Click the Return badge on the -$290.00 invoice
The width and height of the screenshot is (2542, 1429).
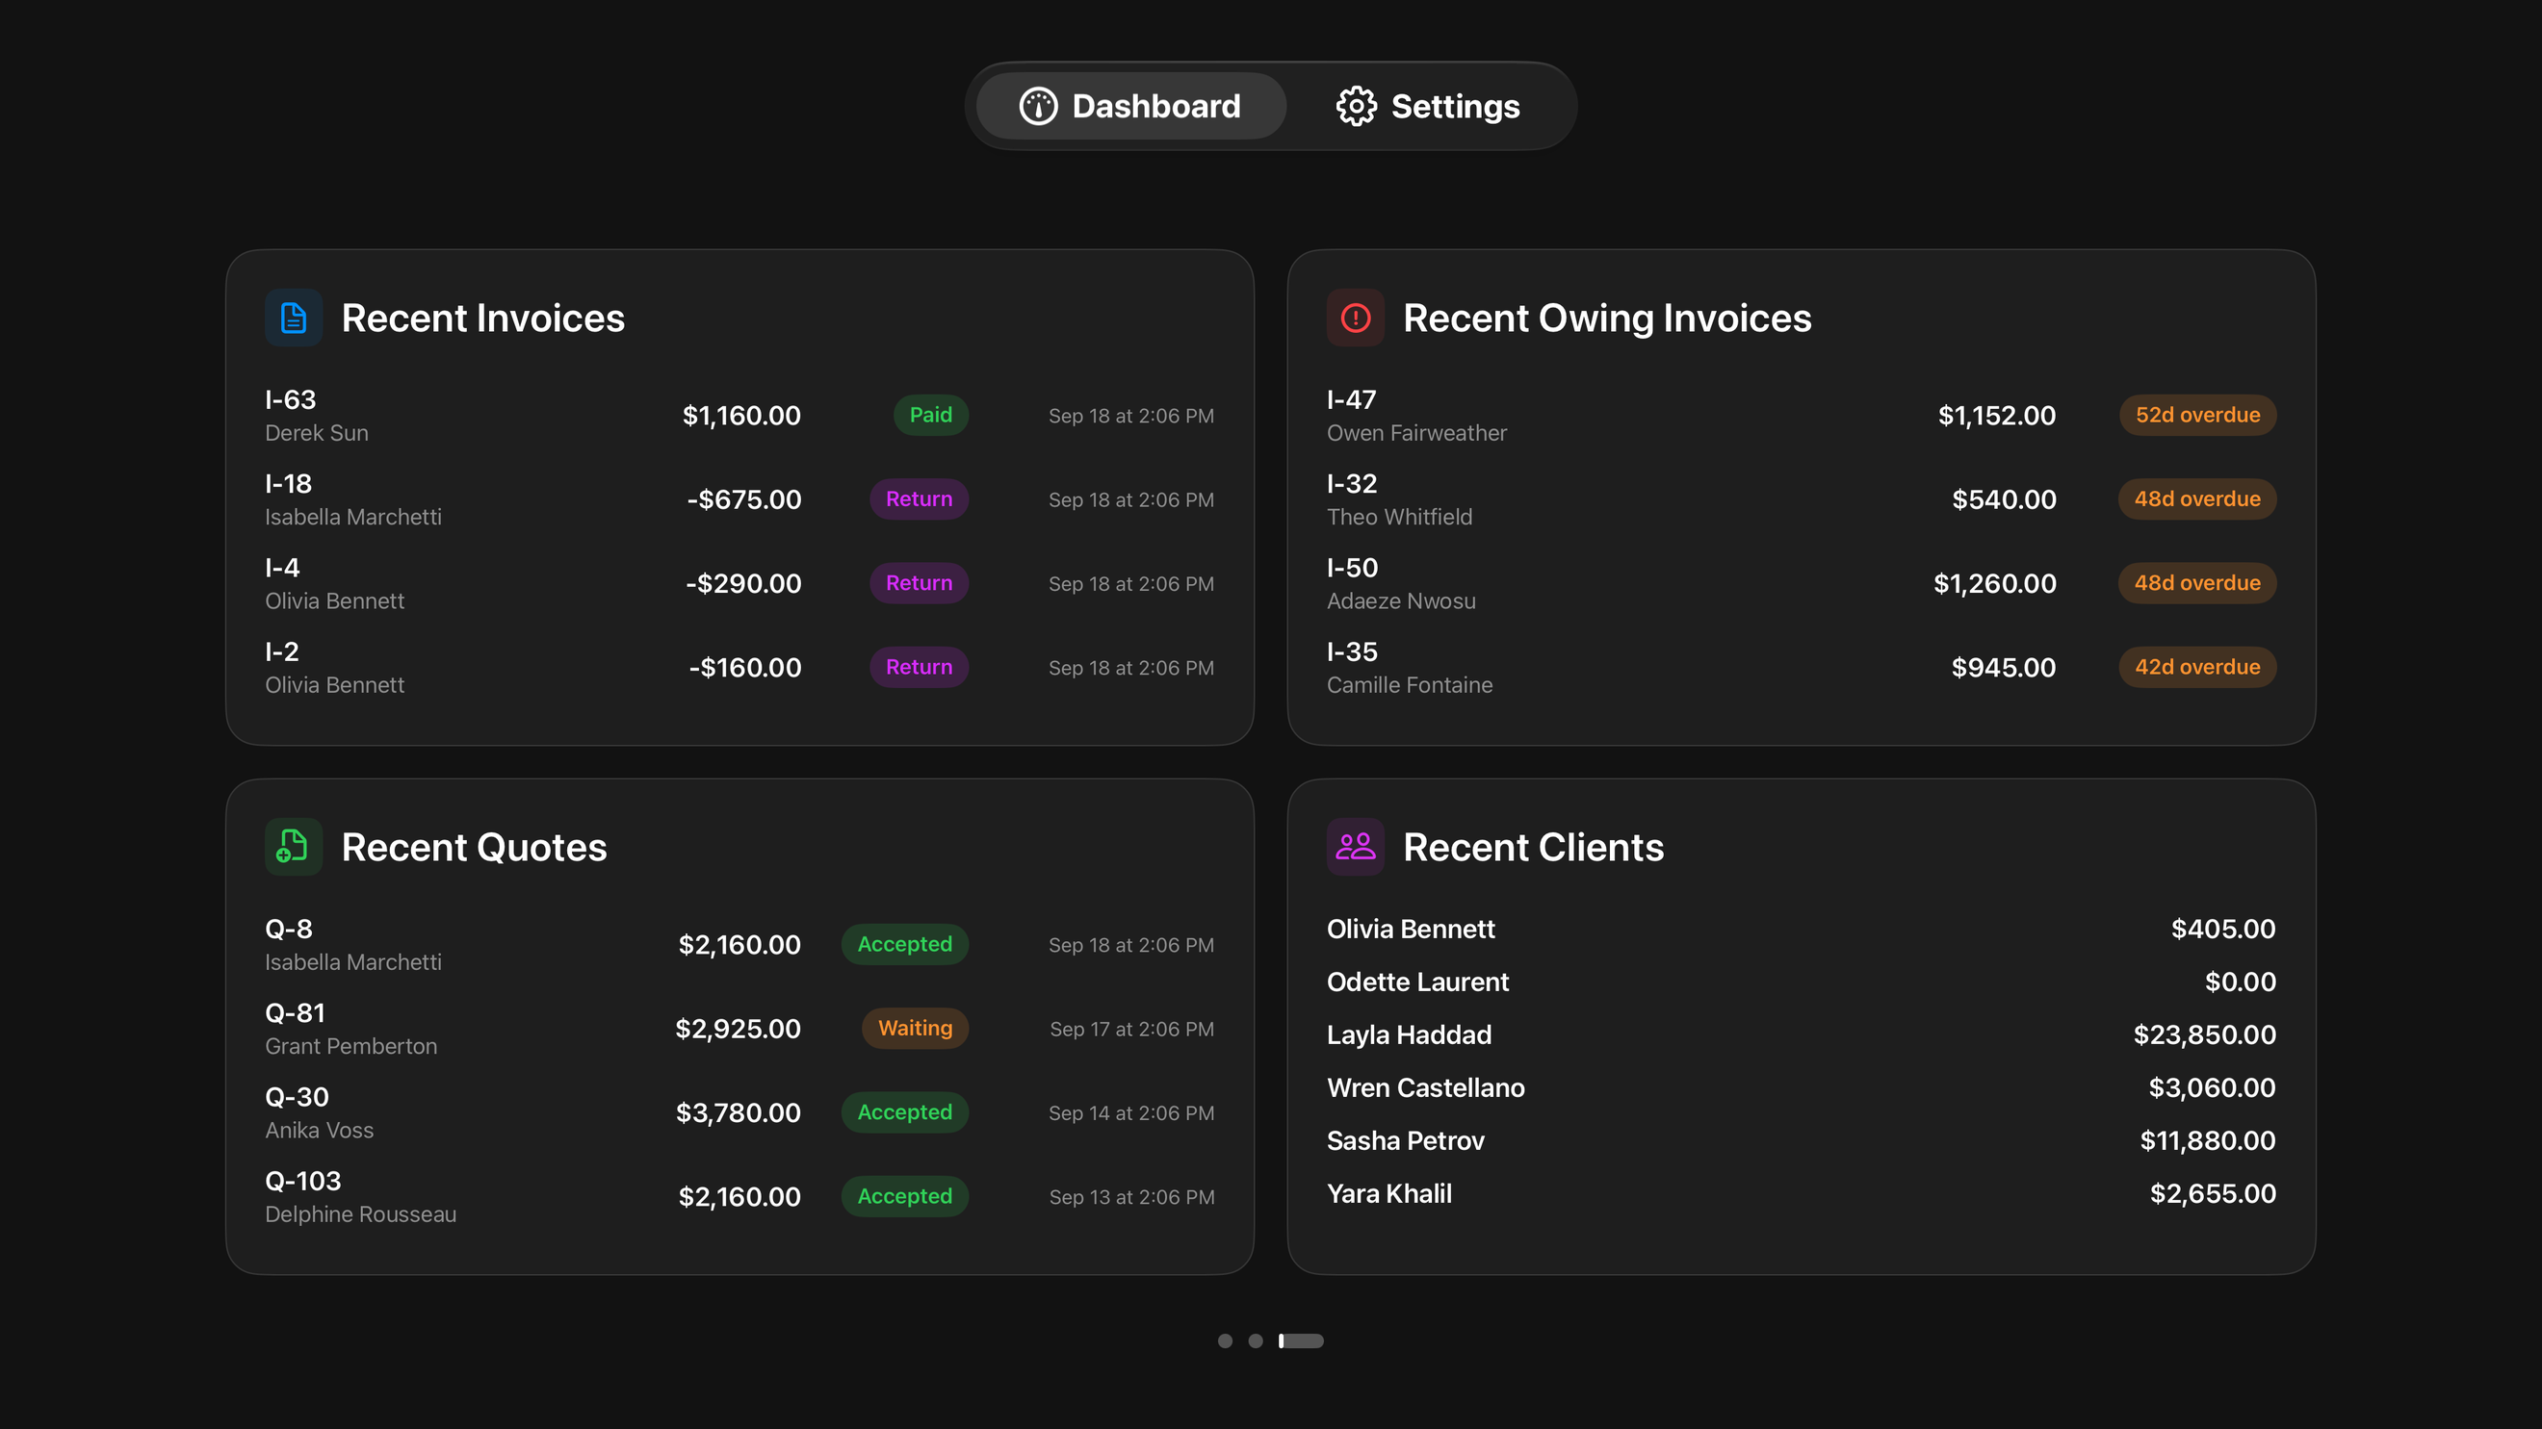pos(919,583)
